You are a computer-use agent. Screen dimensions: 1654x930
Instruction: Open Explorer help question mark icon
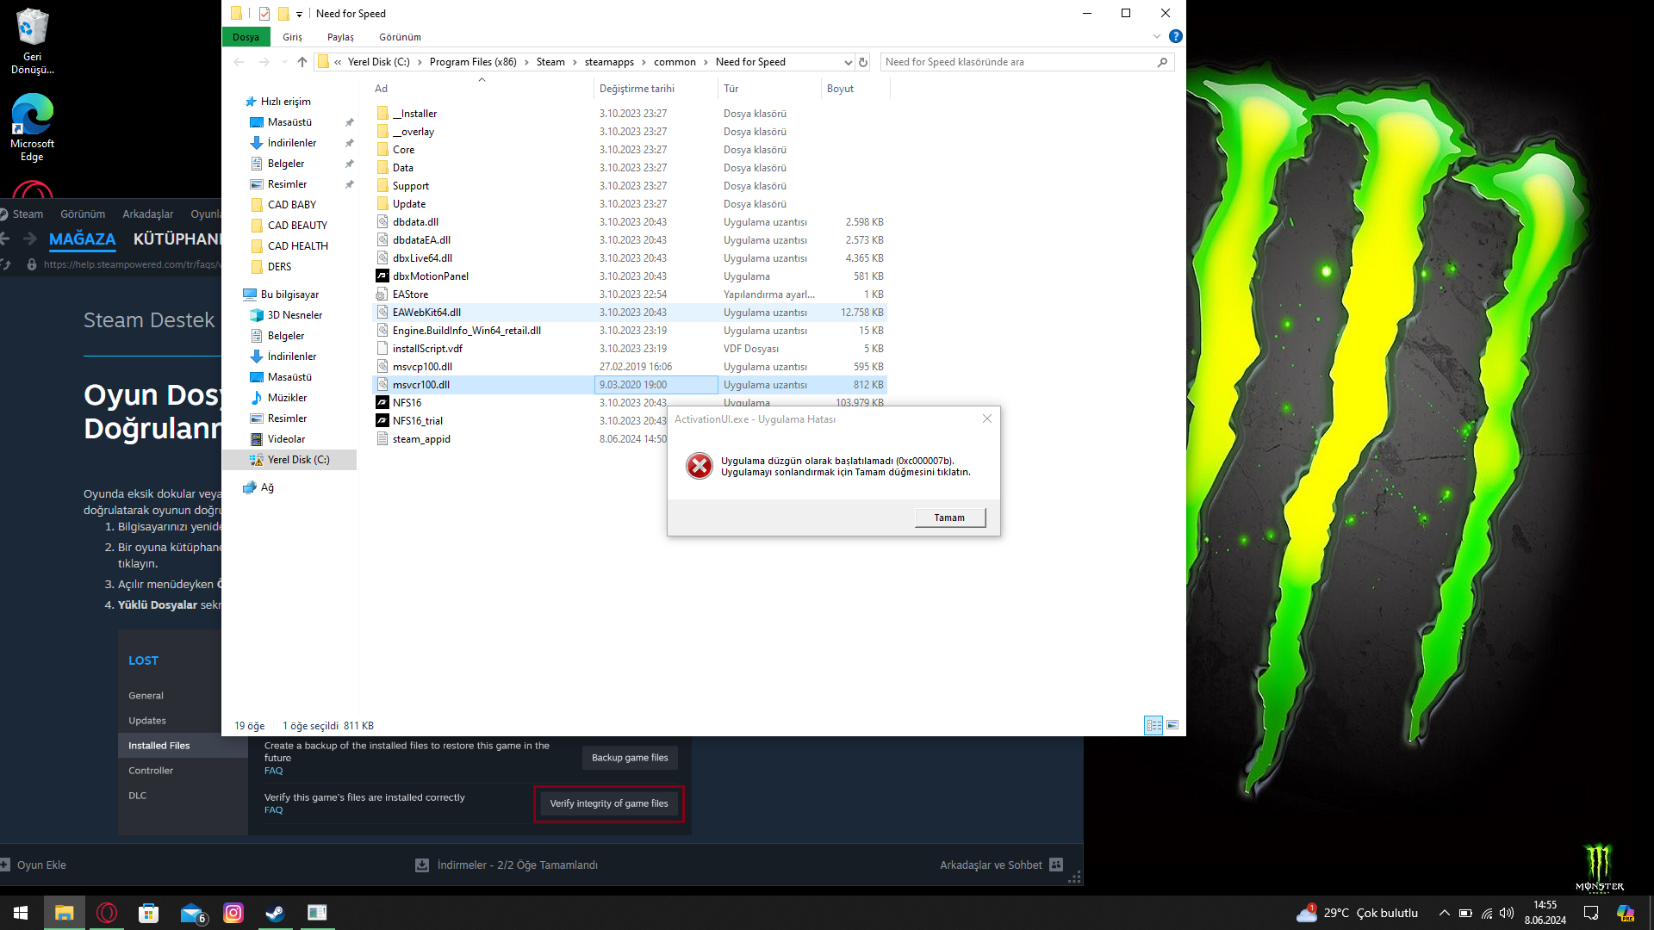pos(1176,36)
